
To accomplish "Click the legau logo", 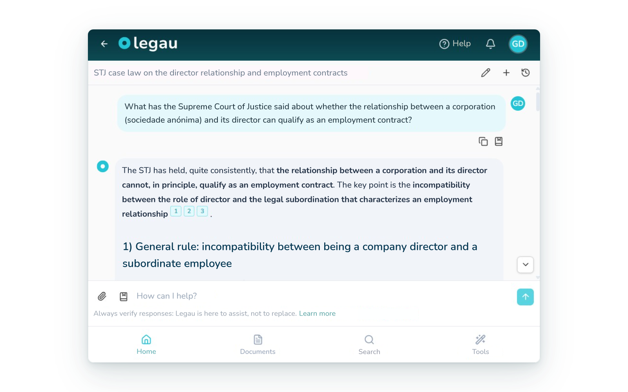I will (x=148, y=44).
